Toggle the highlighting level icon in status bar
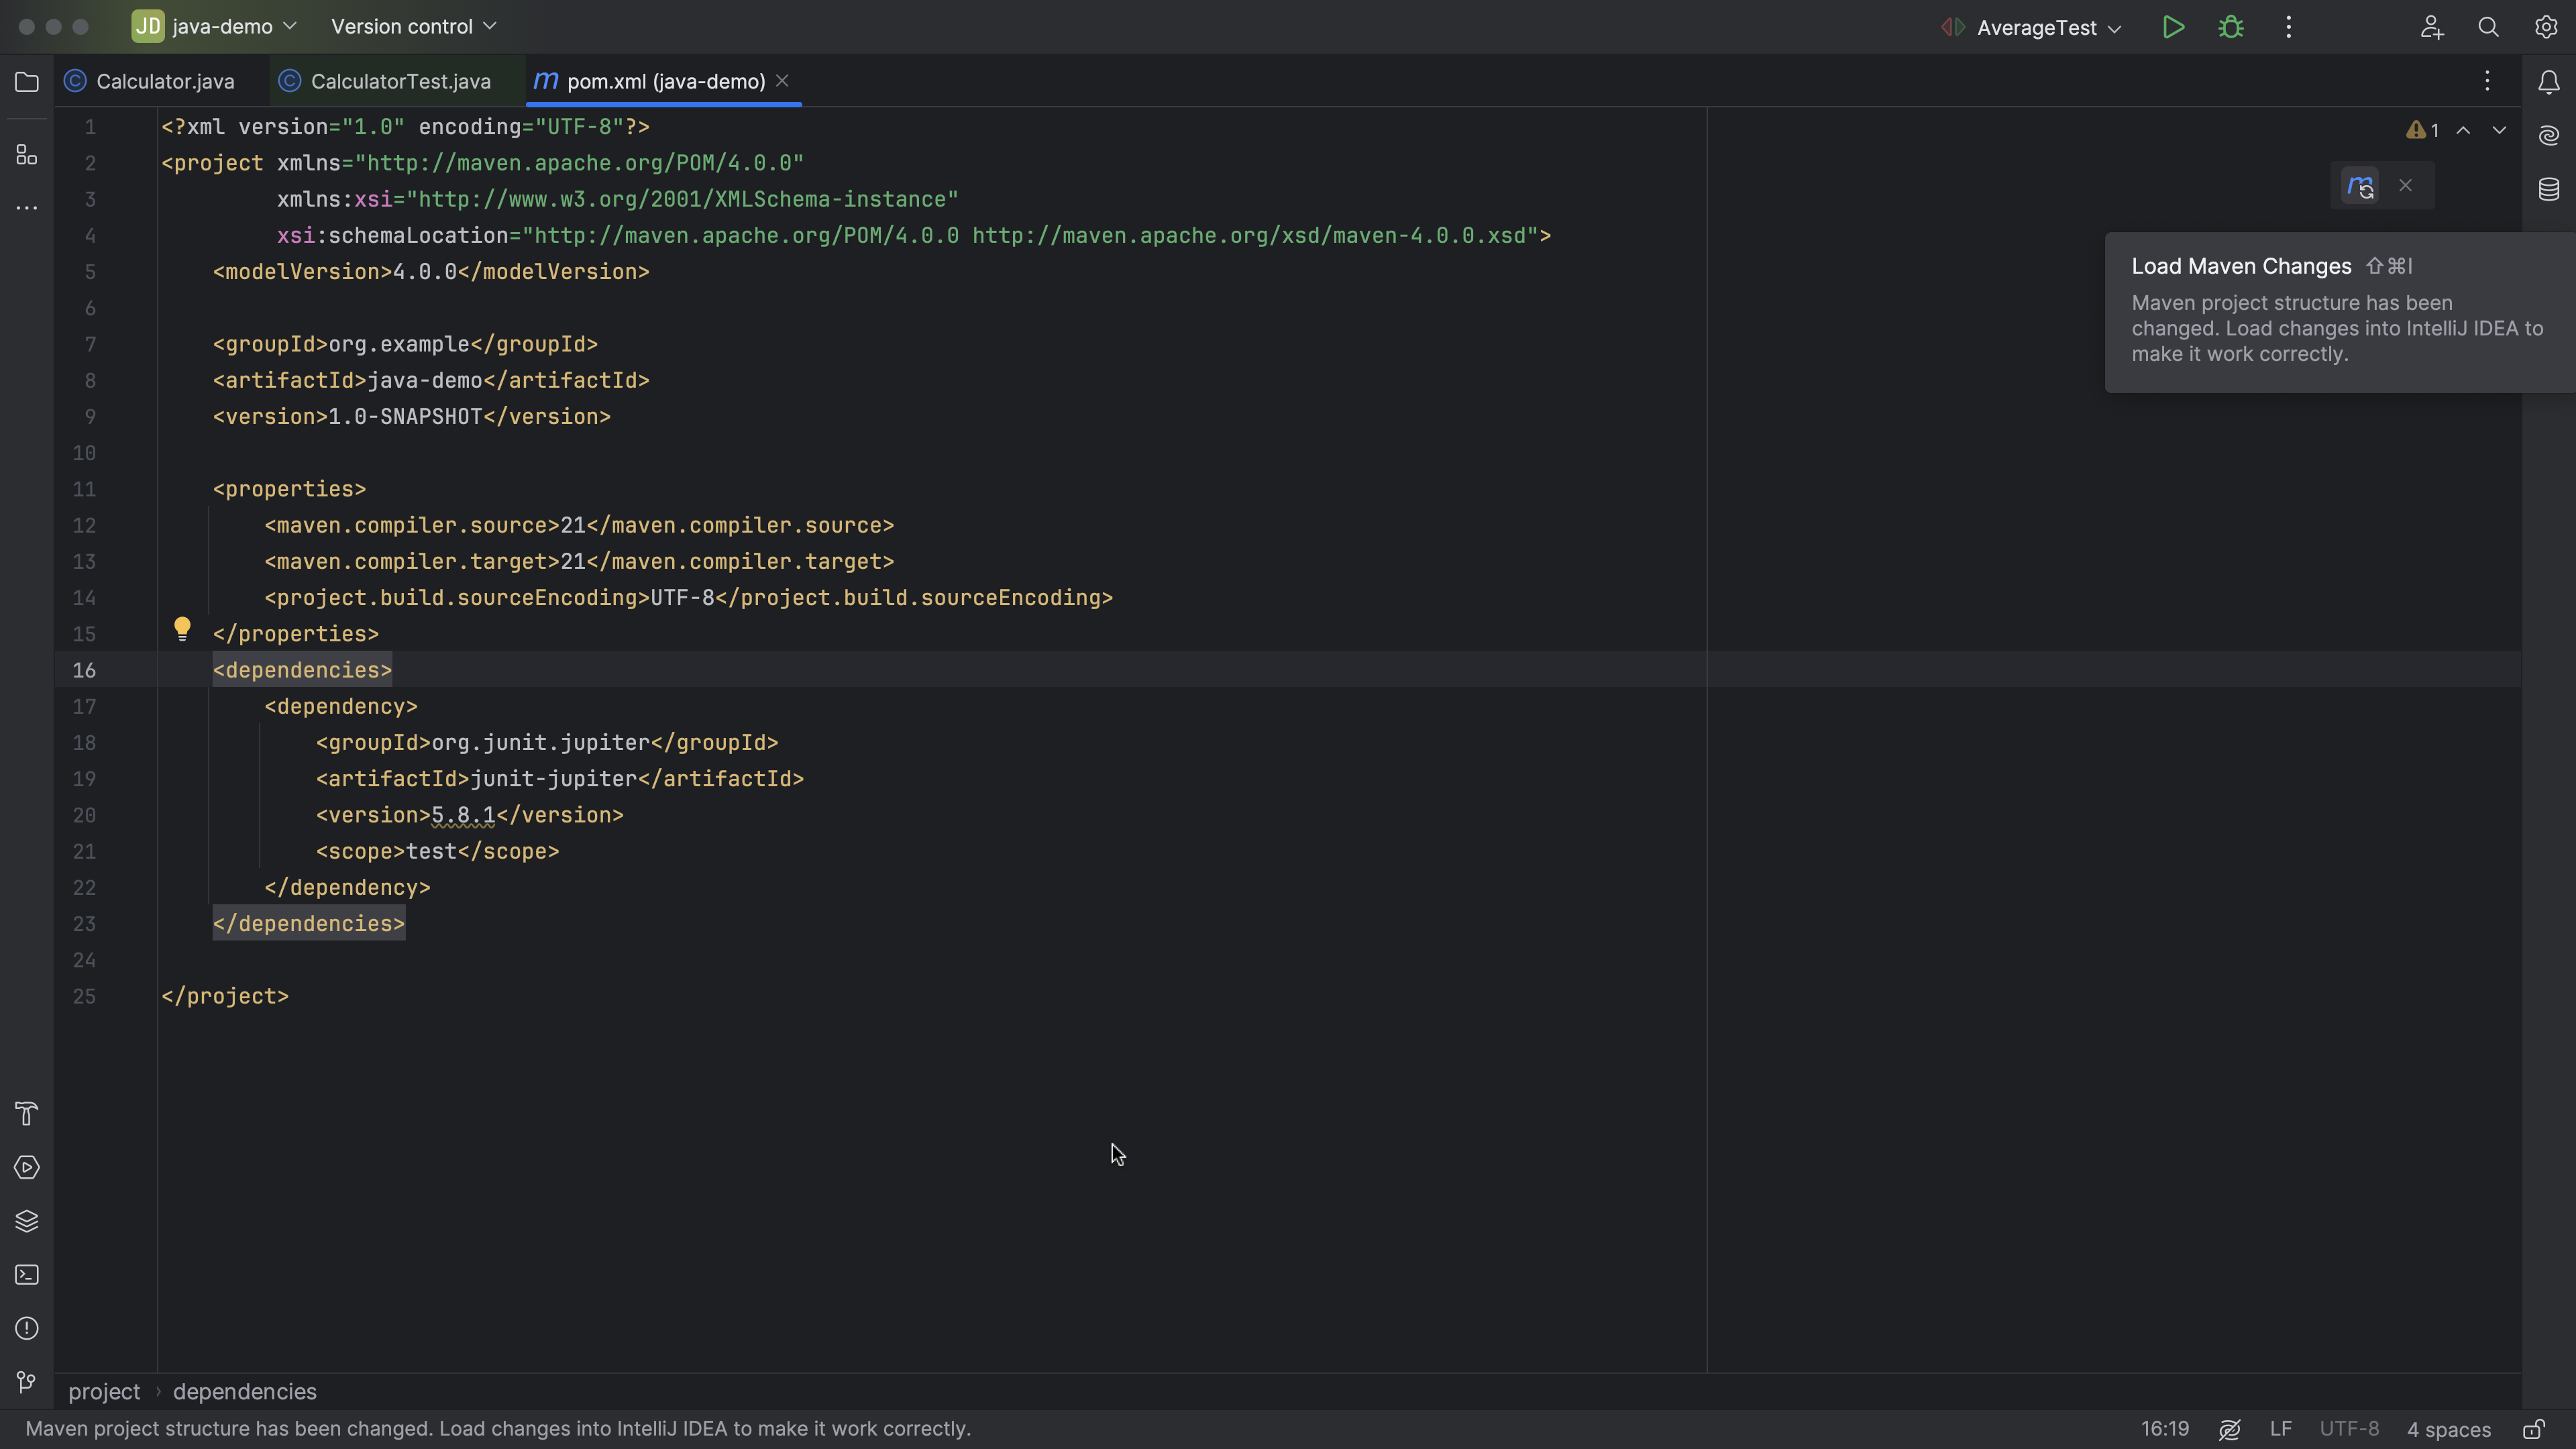The image size is (2576, 1449). coord(2230,1429)
